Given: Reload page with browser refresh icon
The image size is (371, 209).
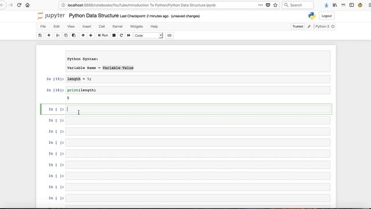Looking at the screenshot, I should (x=19, y=5).
